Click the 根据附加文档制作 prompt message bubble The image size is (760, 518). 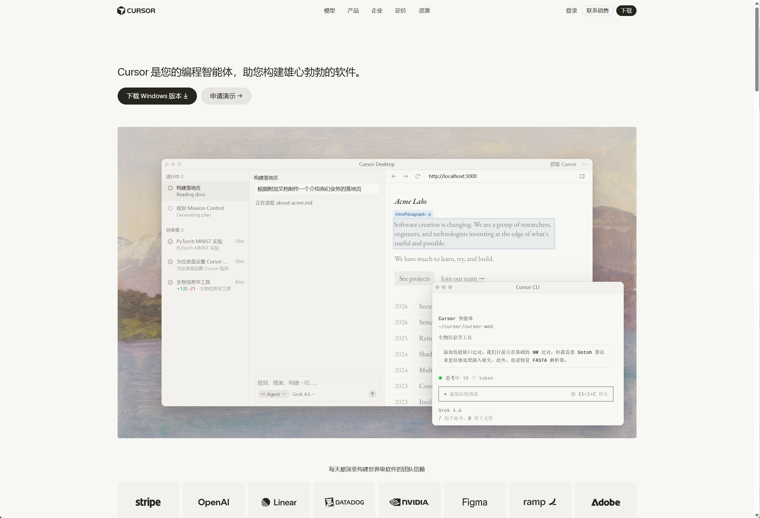click(317, 189)
